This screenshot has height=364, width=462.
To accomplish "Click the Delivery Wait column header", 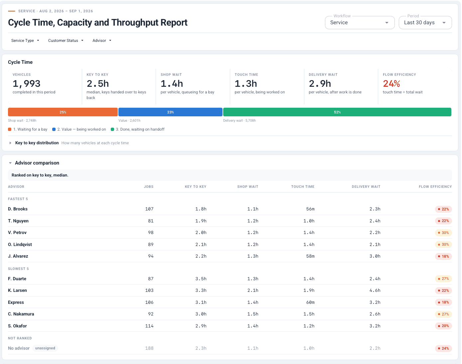I will 366,187.
